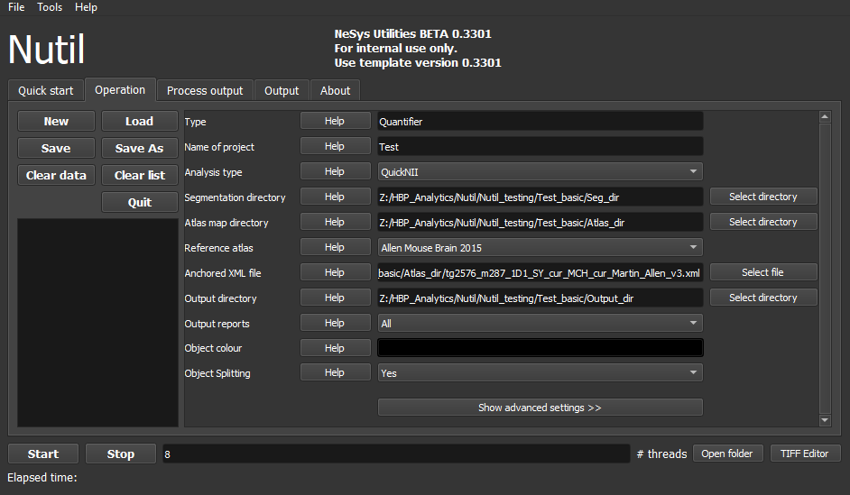Image resolution: width=850 pixels, height=495 pixels.
Task: Click the Load button
Action: point(139,122)
